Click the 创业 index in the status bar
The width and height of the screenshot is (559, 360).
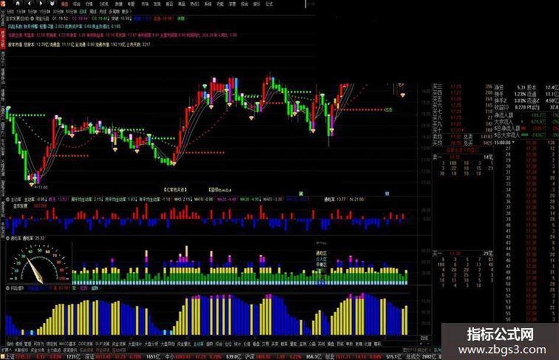coord(331,357)
